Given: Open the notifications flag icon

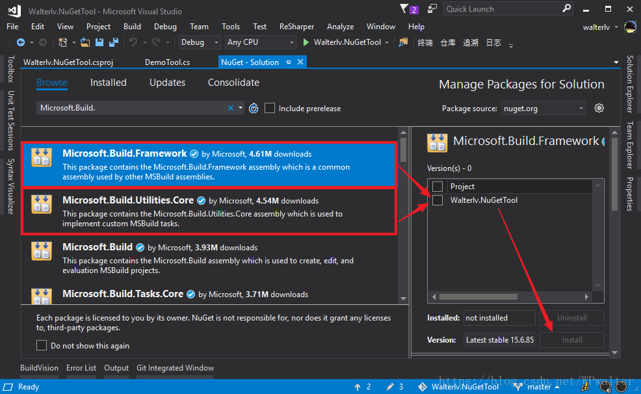Looking at the screenshot, I should (x=404, y=8).
